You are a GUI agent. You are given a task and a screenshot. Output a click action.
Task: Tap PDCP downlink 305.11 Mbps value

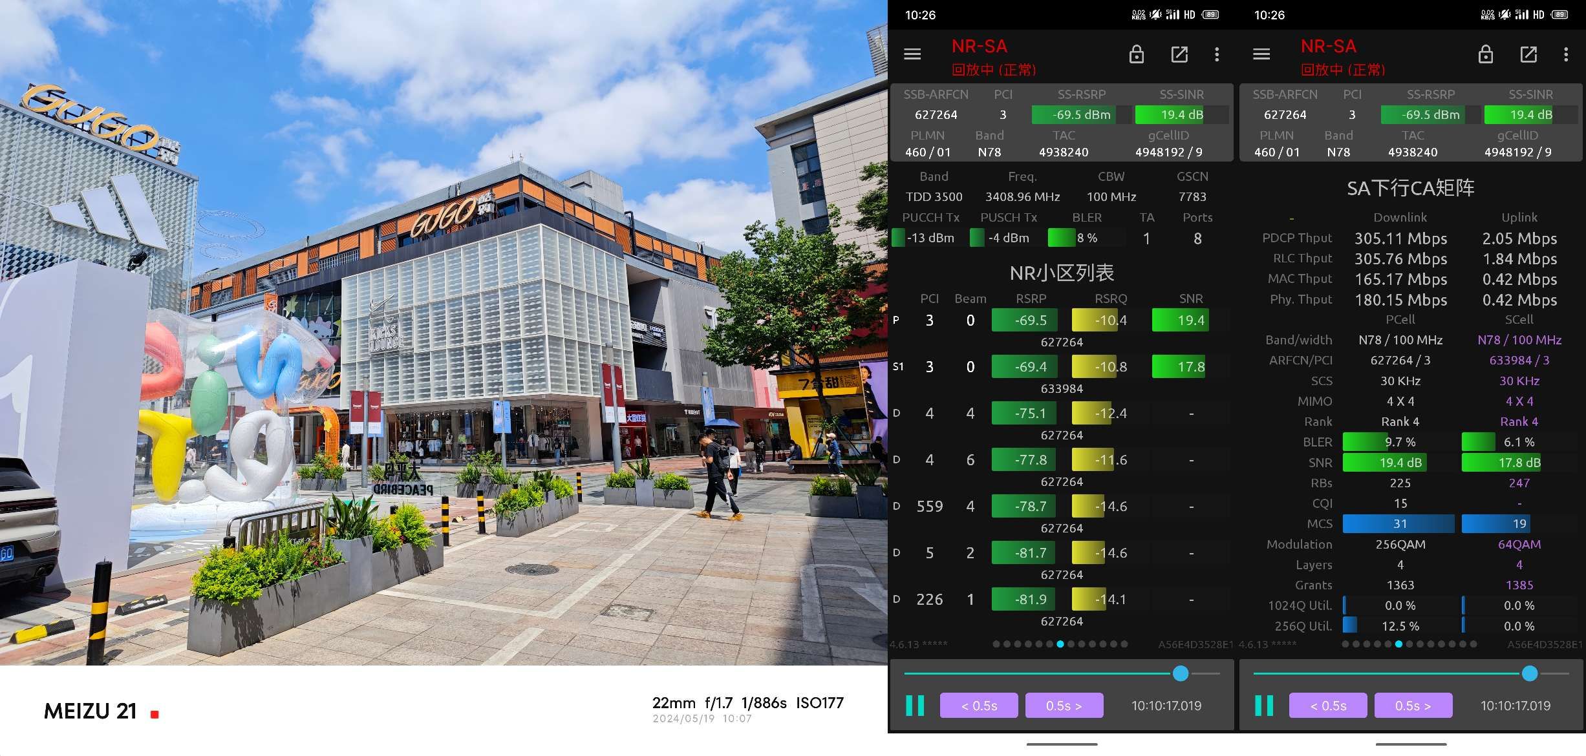click(x=1400, y=238)
